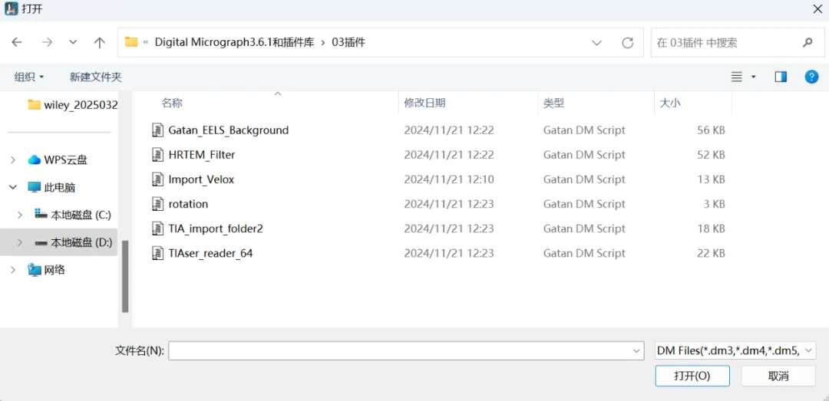829x401 pixels.
Task: Click the forward navigation arrow
Action: (x=47, y=43)
